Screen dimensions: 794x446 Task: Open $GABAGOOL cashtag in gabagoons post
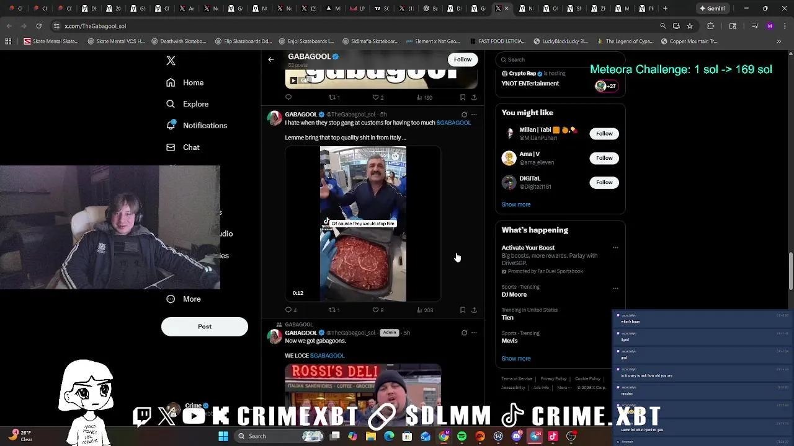click(x=327, y=356)
